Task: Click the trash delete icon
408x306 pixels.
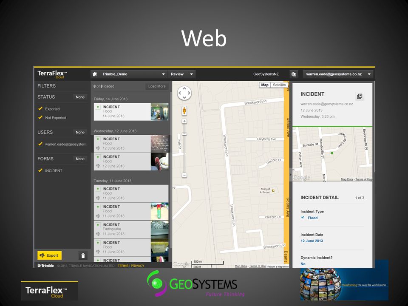Action: pyautogui.click(x=83, y=255)
